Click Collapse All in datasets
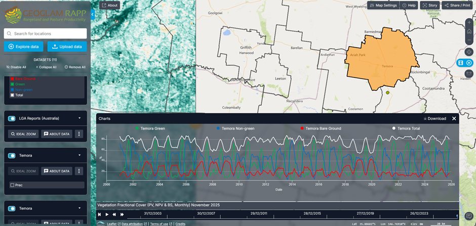Screen dimensions: 476x226 click(46, 67)
